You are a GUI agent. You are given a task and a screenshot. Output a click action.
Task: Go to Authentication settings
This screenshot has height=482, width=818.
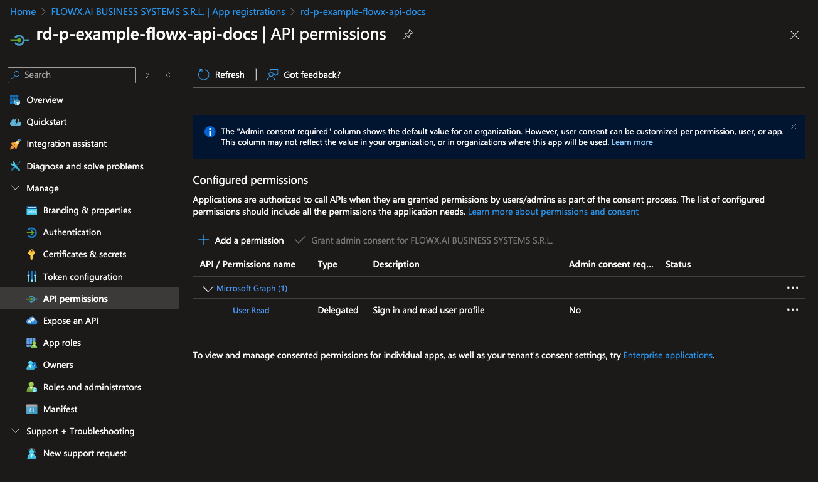72,232
